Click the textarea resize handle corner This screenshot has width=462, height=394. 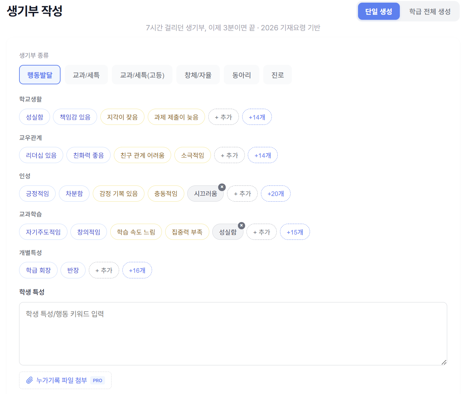[x=444, y=362]
